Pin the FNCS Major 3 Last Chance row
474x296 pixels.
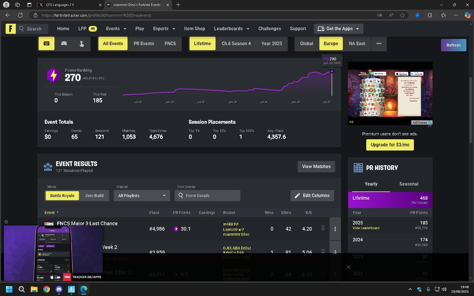(x=323, y=229)
